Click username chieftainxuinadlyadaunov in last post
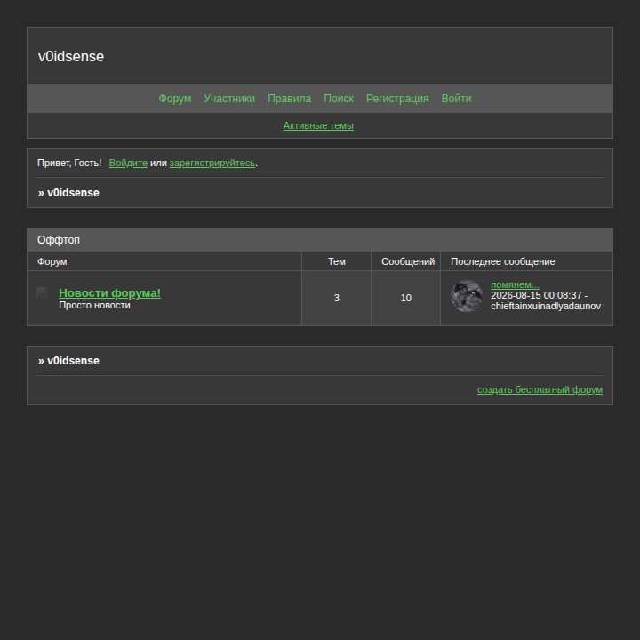 point(546,306)
